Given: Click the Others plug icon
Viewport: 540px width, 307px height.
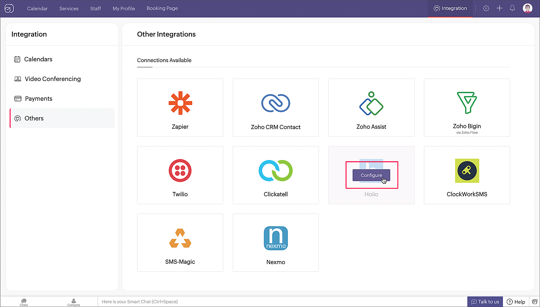Looking at the screenshot, I should coord(18,118).
